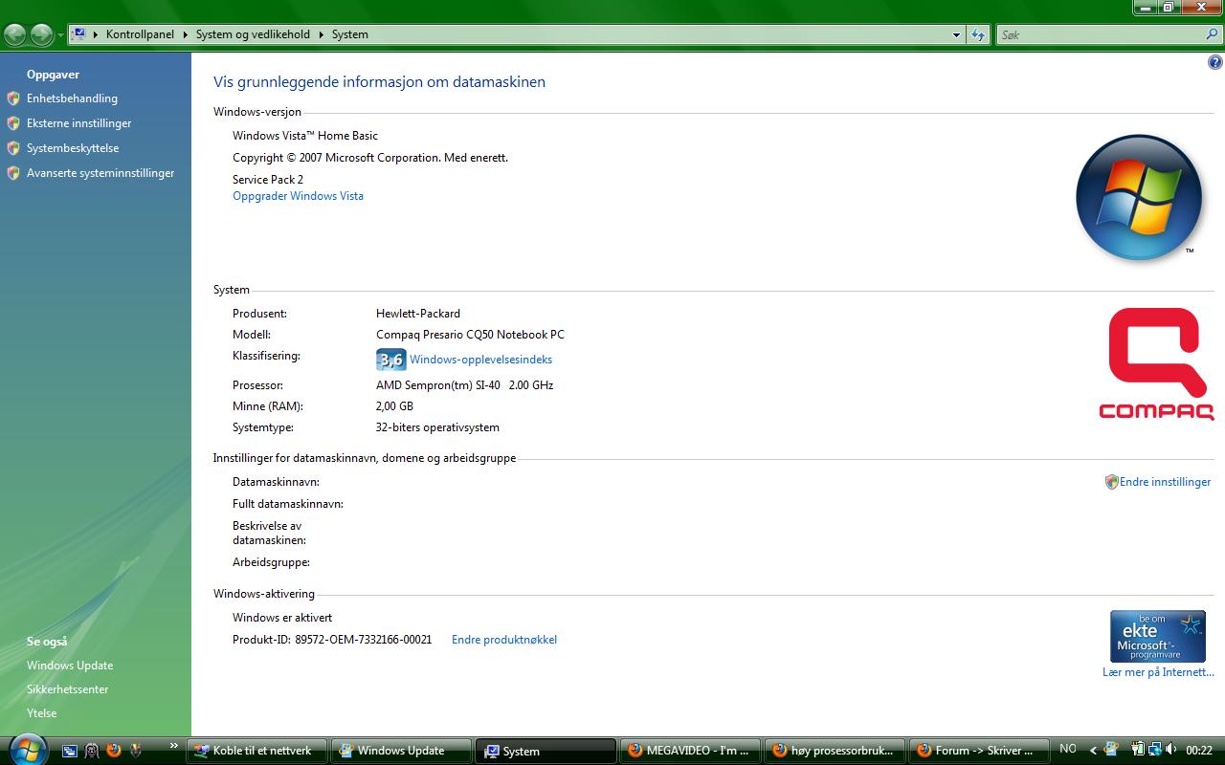Image resolution: width=1225 pixels, height=765 pixels.
Task: Switch to høy prosessorbruk taskbar button
Action: (x=835, y=751)
